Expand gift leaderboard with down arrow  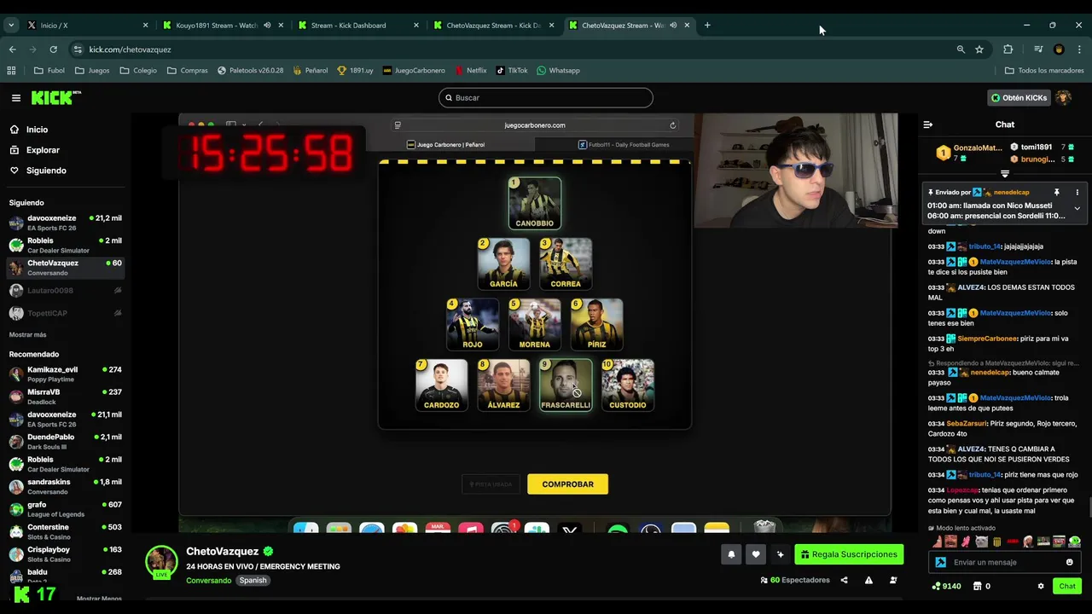pyautogui.click(x=1005, y=174)
